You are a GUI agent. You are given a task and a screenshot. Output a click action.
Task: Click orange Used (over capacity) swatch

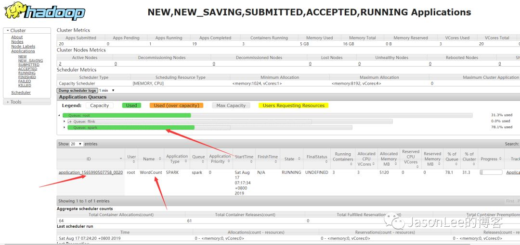tap(176, 106)
